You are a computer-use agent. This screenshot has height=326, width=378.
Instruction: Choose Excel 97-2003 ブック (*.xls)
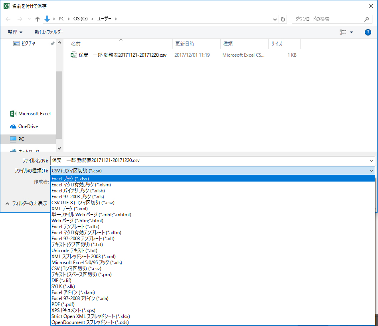pyautogui.click(x=213, y=197)
